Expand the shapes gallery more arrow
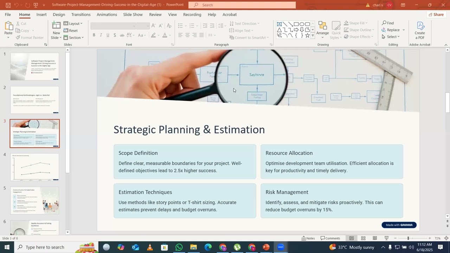This screenshot has width=450, height=253. pos(313,35)
